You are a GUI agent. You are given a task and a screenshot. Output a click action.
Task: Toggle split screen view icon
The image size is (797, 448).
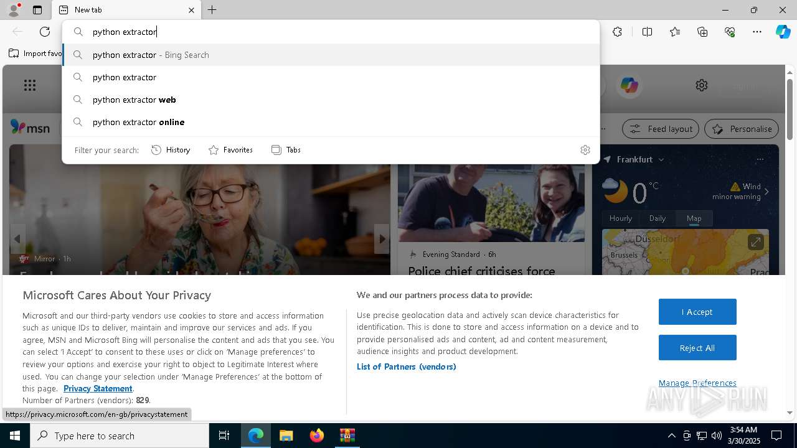[647, 32]
